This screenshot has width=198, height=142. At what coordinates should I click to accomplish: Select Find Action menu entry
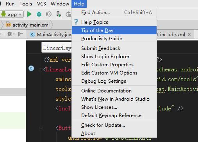point(114,12)
